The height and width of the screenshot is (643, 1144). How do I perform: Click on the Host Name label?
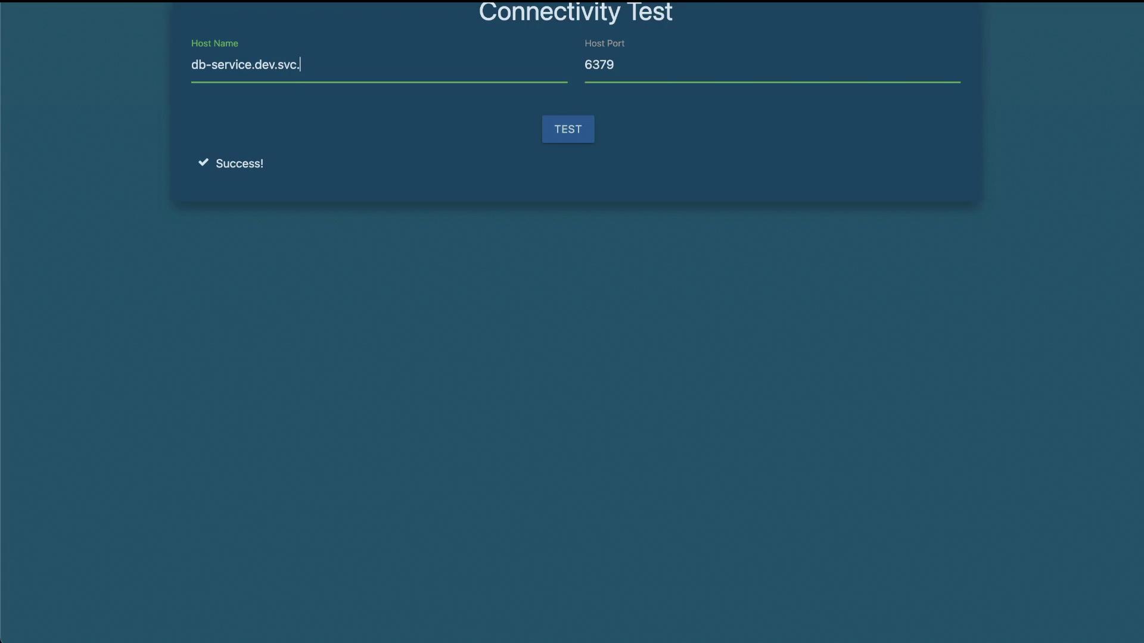point(214,44)
